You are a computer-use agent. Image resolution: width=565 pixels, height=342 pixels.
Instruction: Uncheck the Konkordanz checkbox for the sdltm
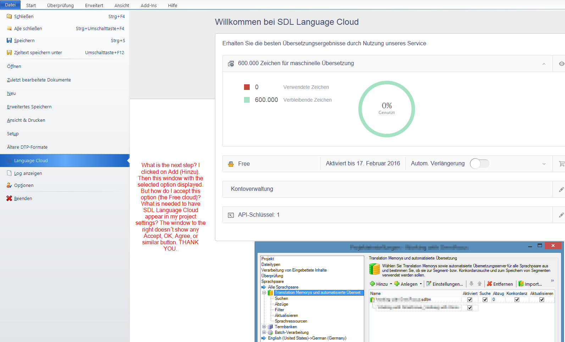tap(517, 300)
